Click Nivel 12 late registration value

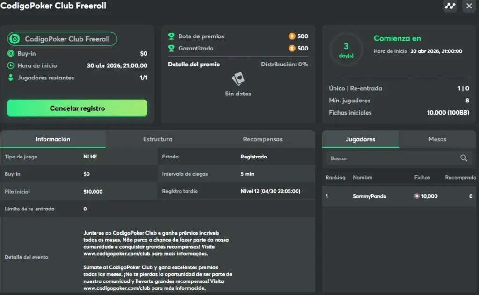(x=270, y=191)
